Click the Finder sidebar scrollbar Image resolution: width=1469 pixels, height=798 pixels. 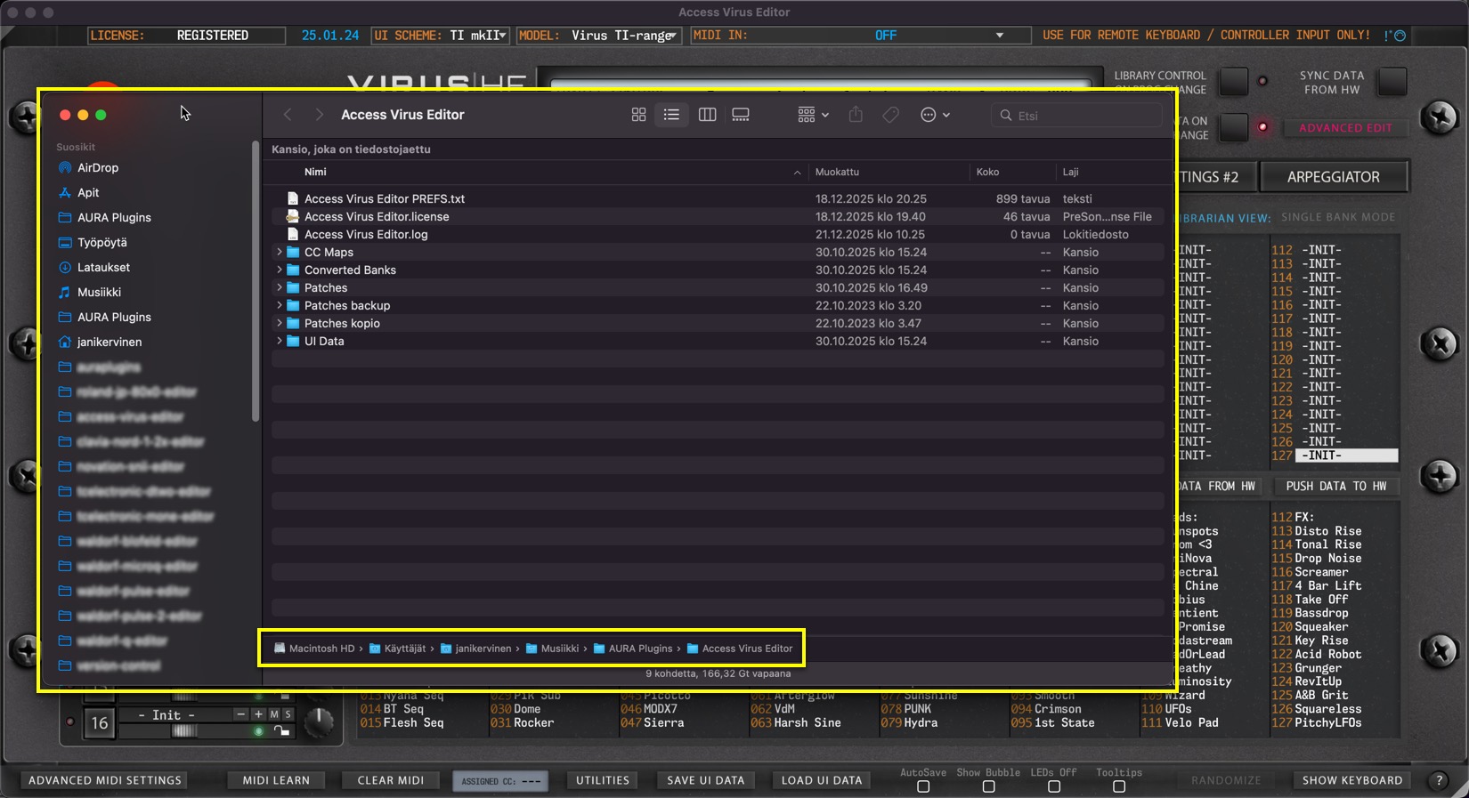coord(256,285)
